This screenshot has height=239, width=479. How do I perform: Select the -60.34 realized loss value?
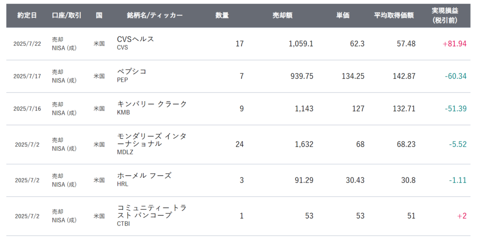tap(455, 76)
